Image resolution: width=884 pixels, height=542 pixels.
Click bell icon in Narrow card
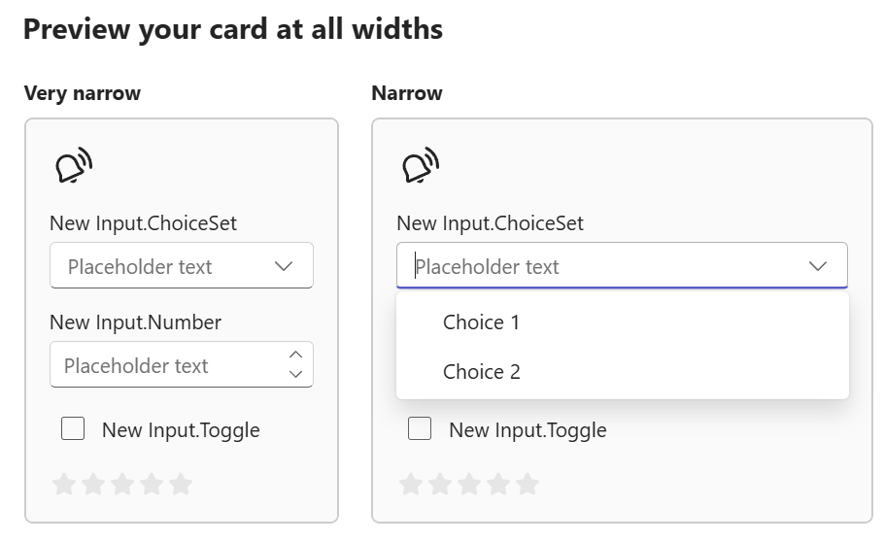[x=421, y=166]
